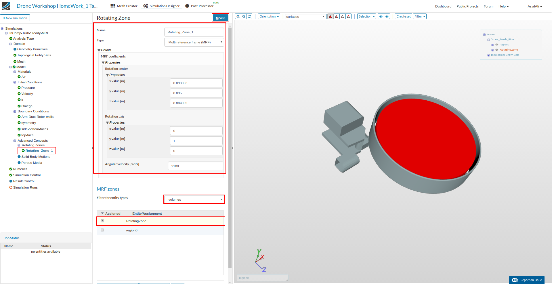Click the zoom in viewer icon

238,17
